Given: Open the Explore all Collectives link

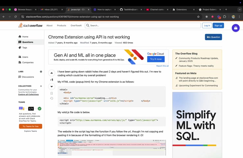Looking at the screenshot, I should point(28,94).
